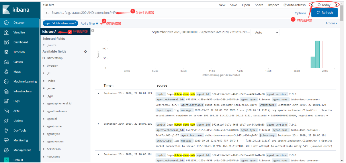Open the Monitoring heartbeat icon
This screenshot has width=346, height=163.
pos(6,140)
